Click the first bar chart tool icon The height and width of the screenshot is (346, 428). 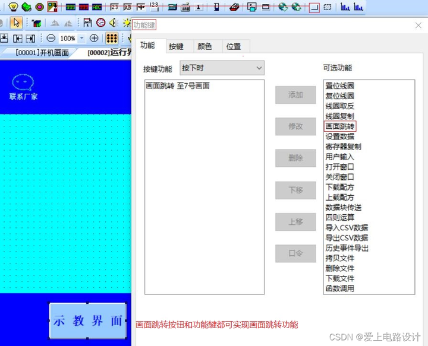pos(345,7)
